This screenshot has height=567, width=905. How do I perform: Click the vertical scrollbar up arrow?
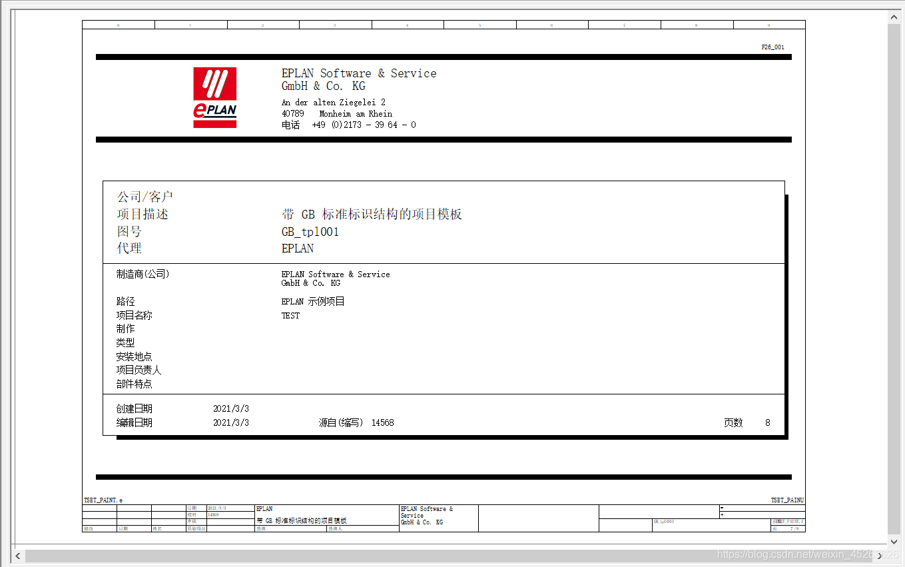[894, 17]
